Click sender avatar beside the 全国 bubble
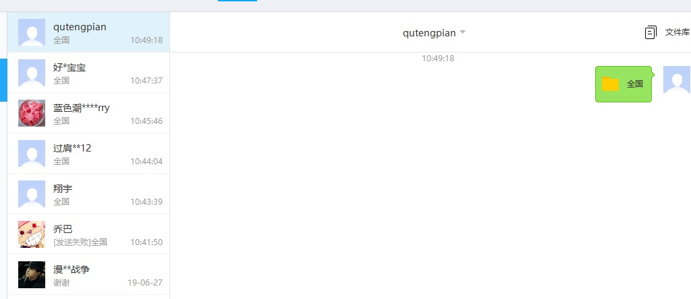Viewport: 691px width, 299px height. point(676,79)
